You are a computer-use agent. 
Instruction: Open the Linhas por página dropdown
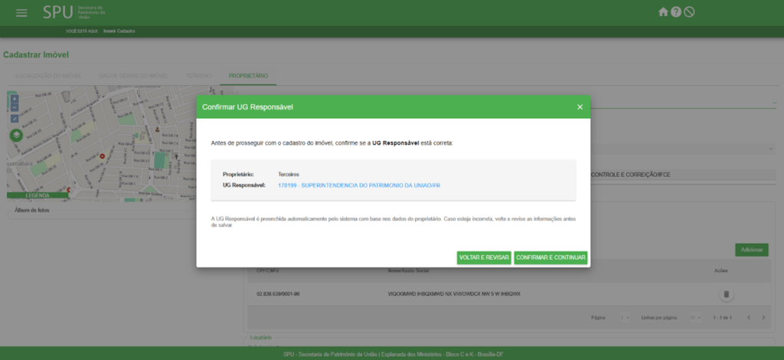694,318
